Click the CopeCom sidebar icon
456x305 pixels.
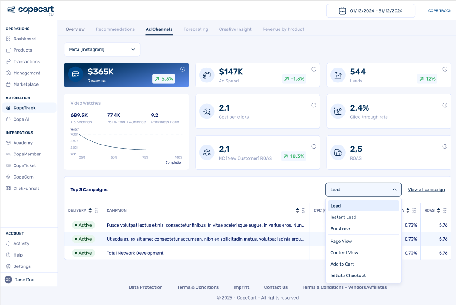[x=8, y=177]
